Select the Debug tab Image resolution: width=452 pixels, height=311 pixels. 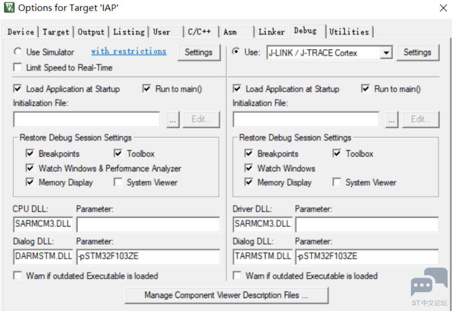307,31
